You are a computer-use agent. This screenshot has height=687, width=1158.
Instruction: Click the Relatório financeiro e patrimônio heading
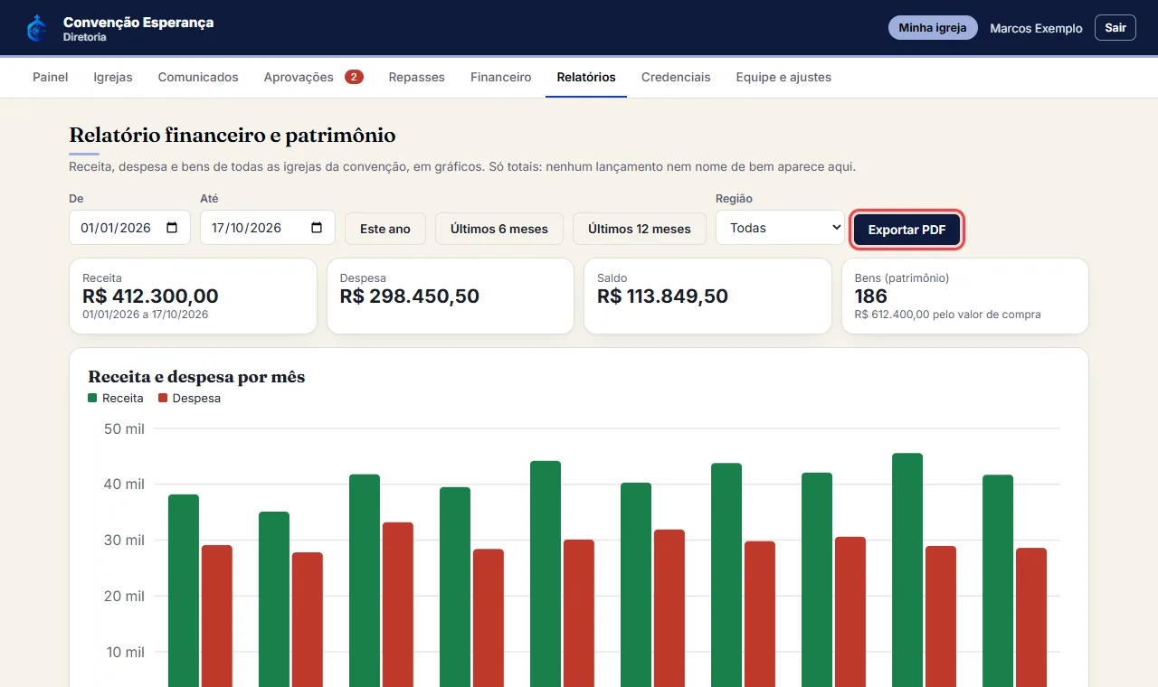pyautogui.click(x=233, y=136)
